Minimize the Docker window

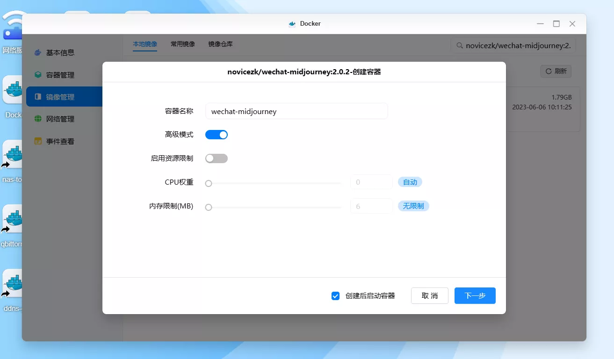[541, 24]
